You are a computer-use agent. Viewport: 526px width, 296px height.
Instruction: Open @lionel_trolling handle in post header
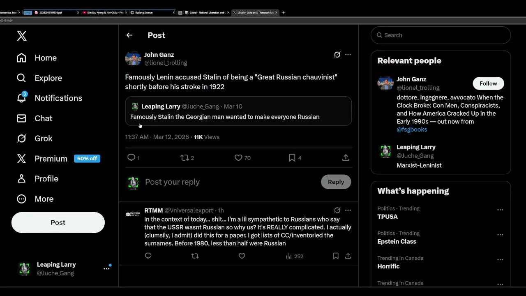coord(166,63)
